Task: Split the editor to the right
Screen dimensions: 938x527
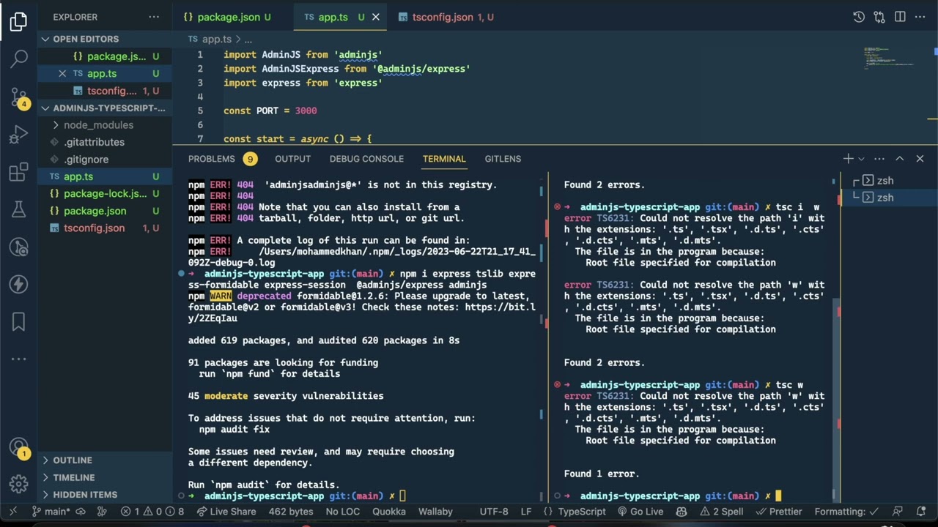Action: pos(900,17)
